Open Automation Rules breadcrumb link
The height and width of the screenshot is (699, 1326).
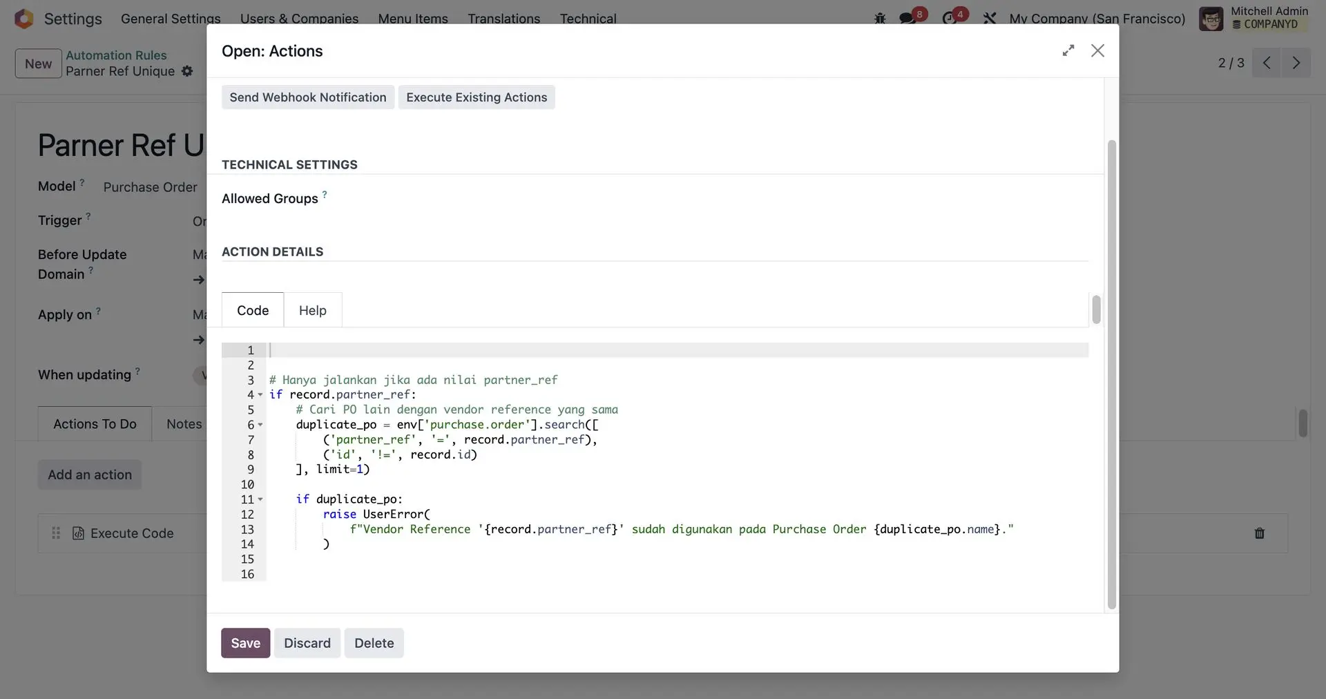click(116, 55)
